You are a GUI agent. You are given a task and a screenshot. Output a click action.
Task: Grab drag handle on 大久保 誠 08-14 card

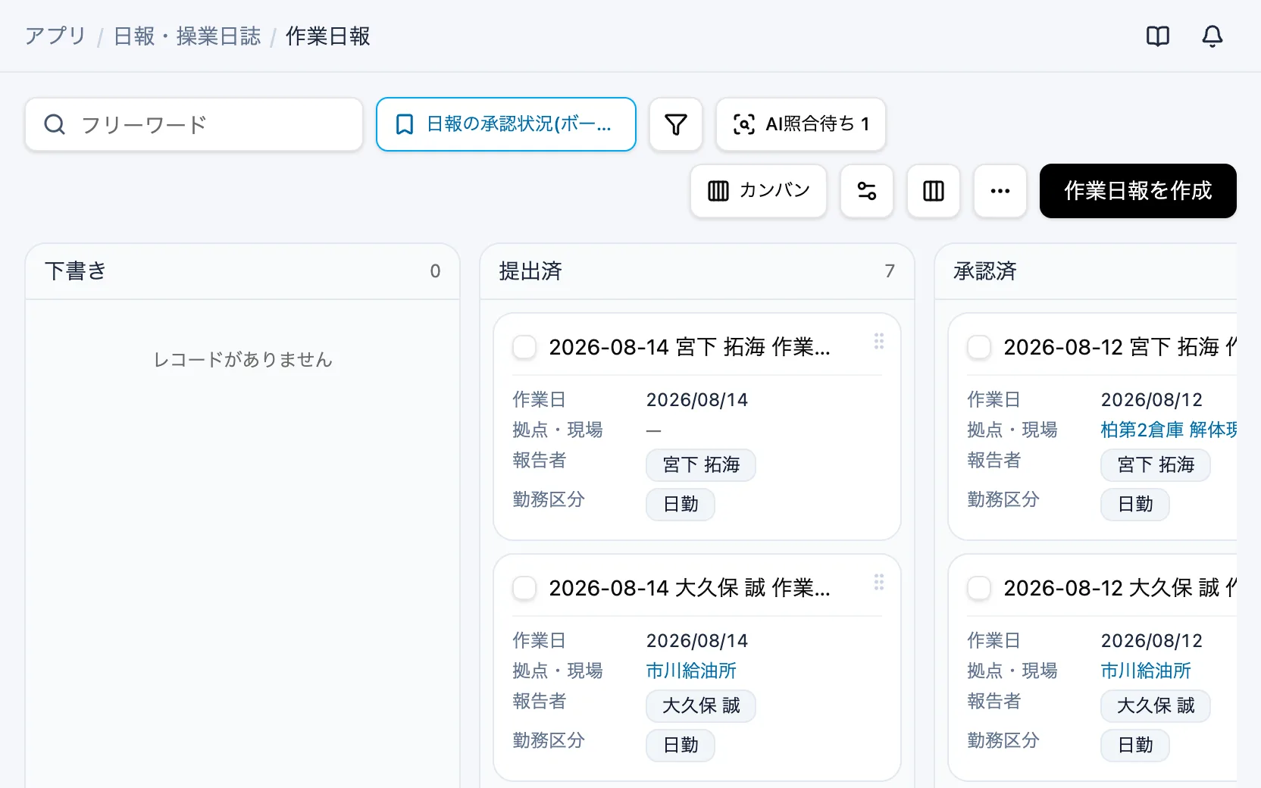(x=879, y=582)
